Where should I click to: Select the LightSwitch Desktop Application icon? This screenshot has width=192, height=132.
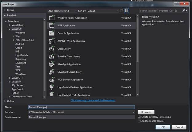[52, 87]
